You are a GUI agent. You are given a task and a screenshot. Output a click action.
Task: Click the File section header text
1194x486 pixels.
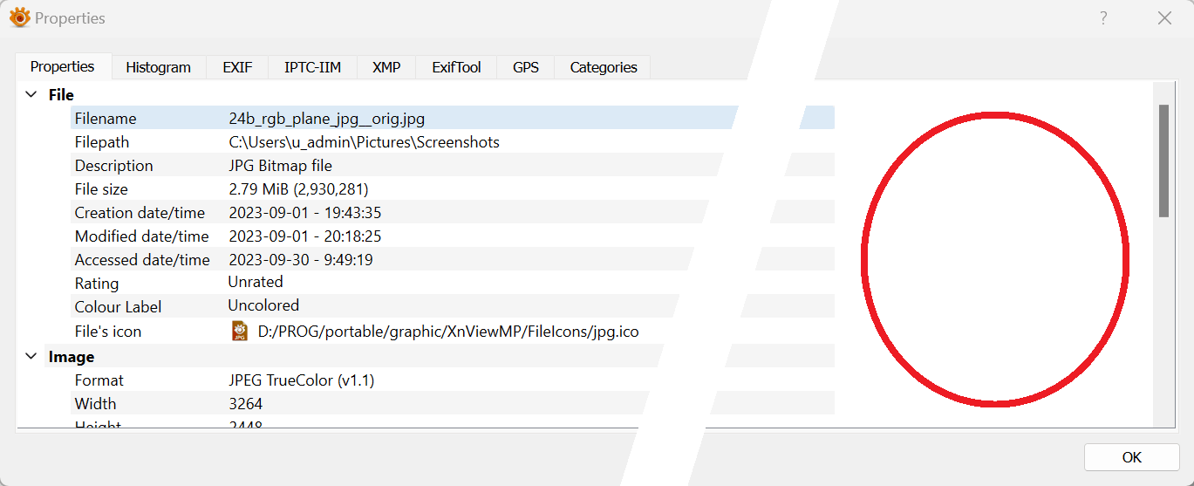pos(61,94)
